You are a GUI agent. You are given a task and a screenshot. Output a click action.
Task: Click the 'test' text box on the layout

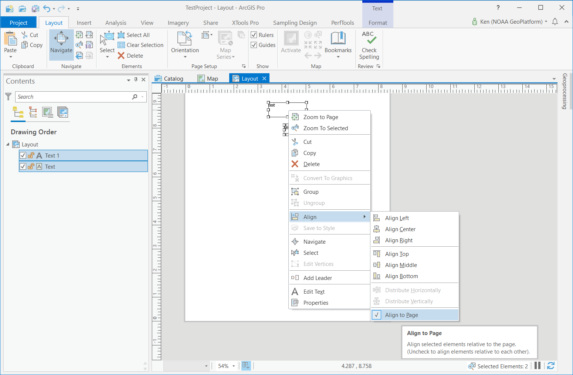coord(287,110)
